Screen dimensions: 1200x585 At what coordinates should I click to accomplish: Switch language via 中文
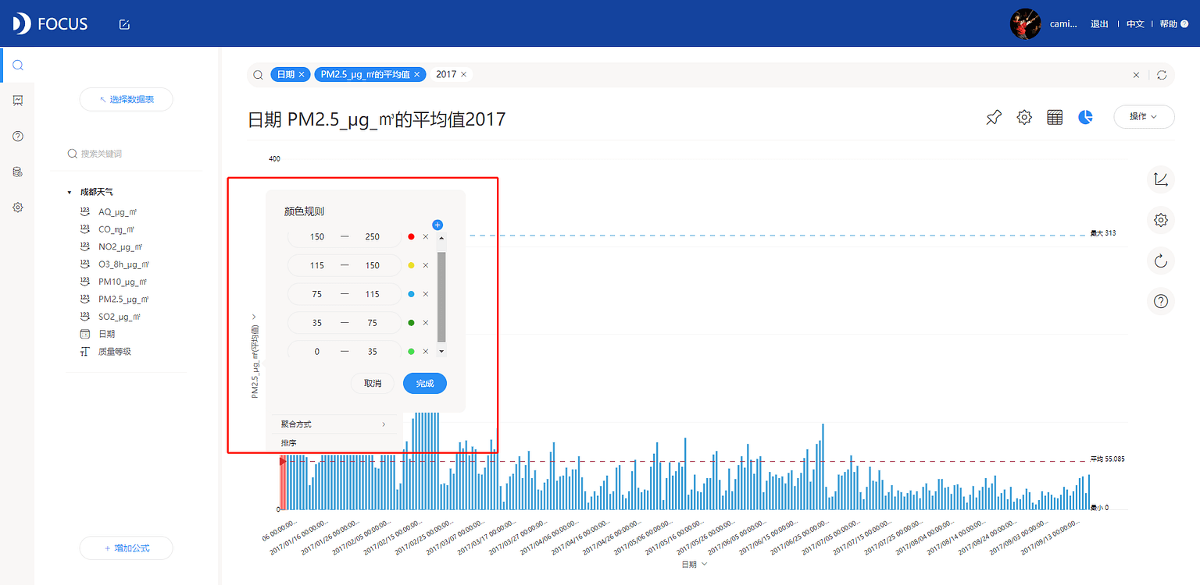(1135, 24)
